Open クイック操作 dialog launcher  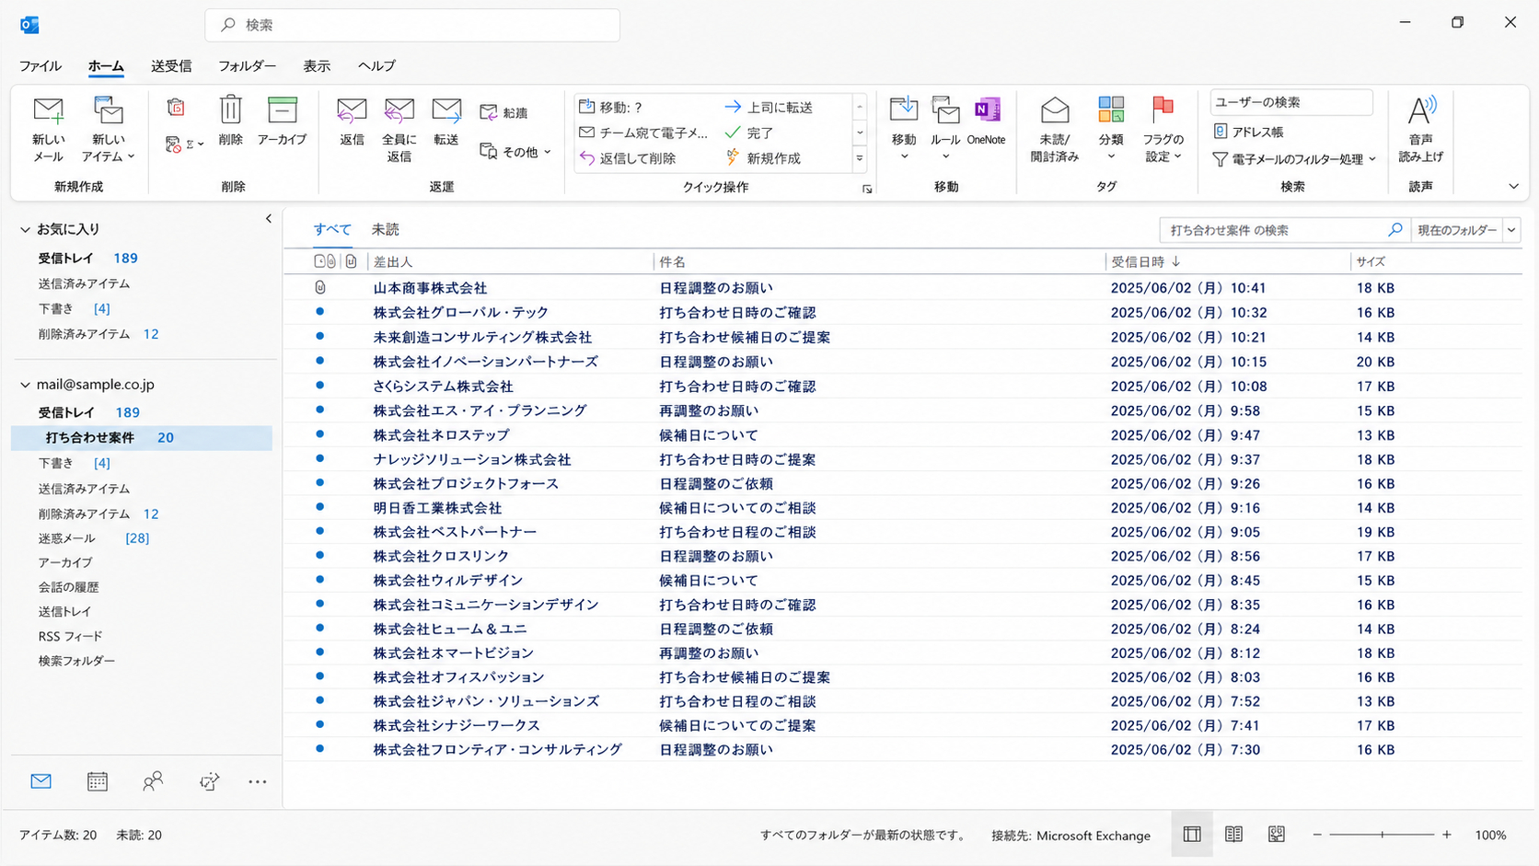[867, 189]
